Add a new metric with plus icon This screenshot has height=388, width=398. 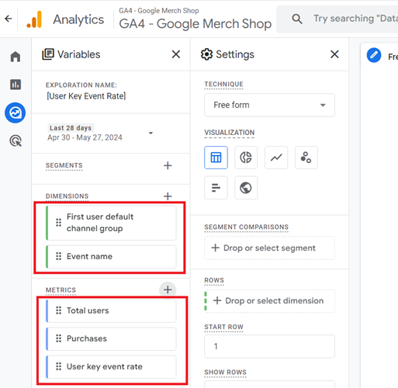coord(168,289)
